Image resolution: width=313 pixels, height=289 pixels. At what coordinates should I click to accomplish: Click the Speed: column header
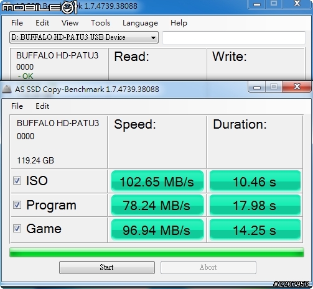[x=135, y=124]
